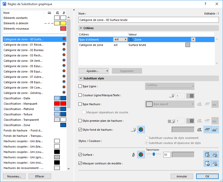Toggle cover fills icon in Type Hachure row
The width and height of the screenshot is (223, 182).
tap(207, 104)
